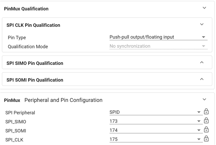
Task: Click the PinMux Qualification heading
Action: [26, 9]
